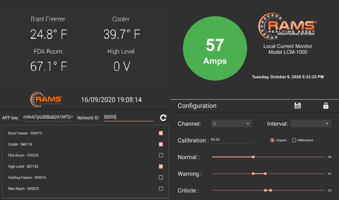Click the FDA Room - 709229 list label
This screenshot has width=339, height=200.
point(23,155)
